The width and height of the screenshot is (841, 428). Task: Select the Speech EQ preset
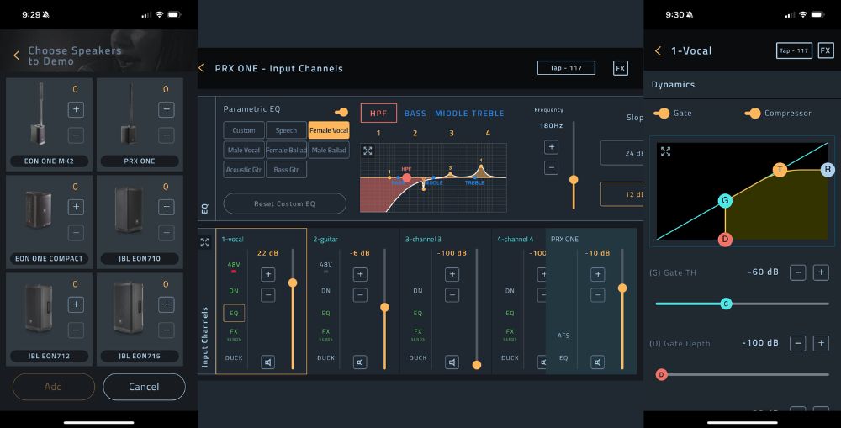tap(286, 130)
